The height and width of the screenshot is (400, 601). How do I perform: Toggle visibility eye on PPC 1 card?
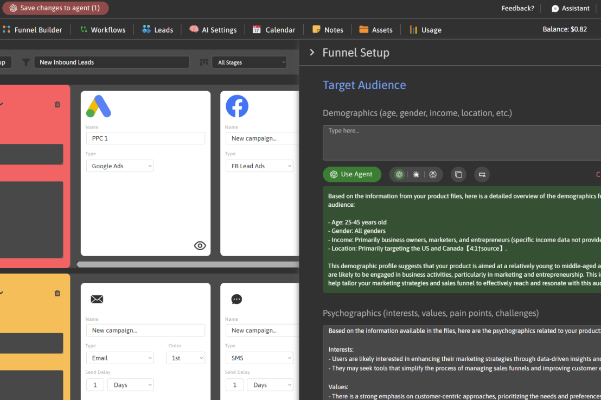coord(200,245)
